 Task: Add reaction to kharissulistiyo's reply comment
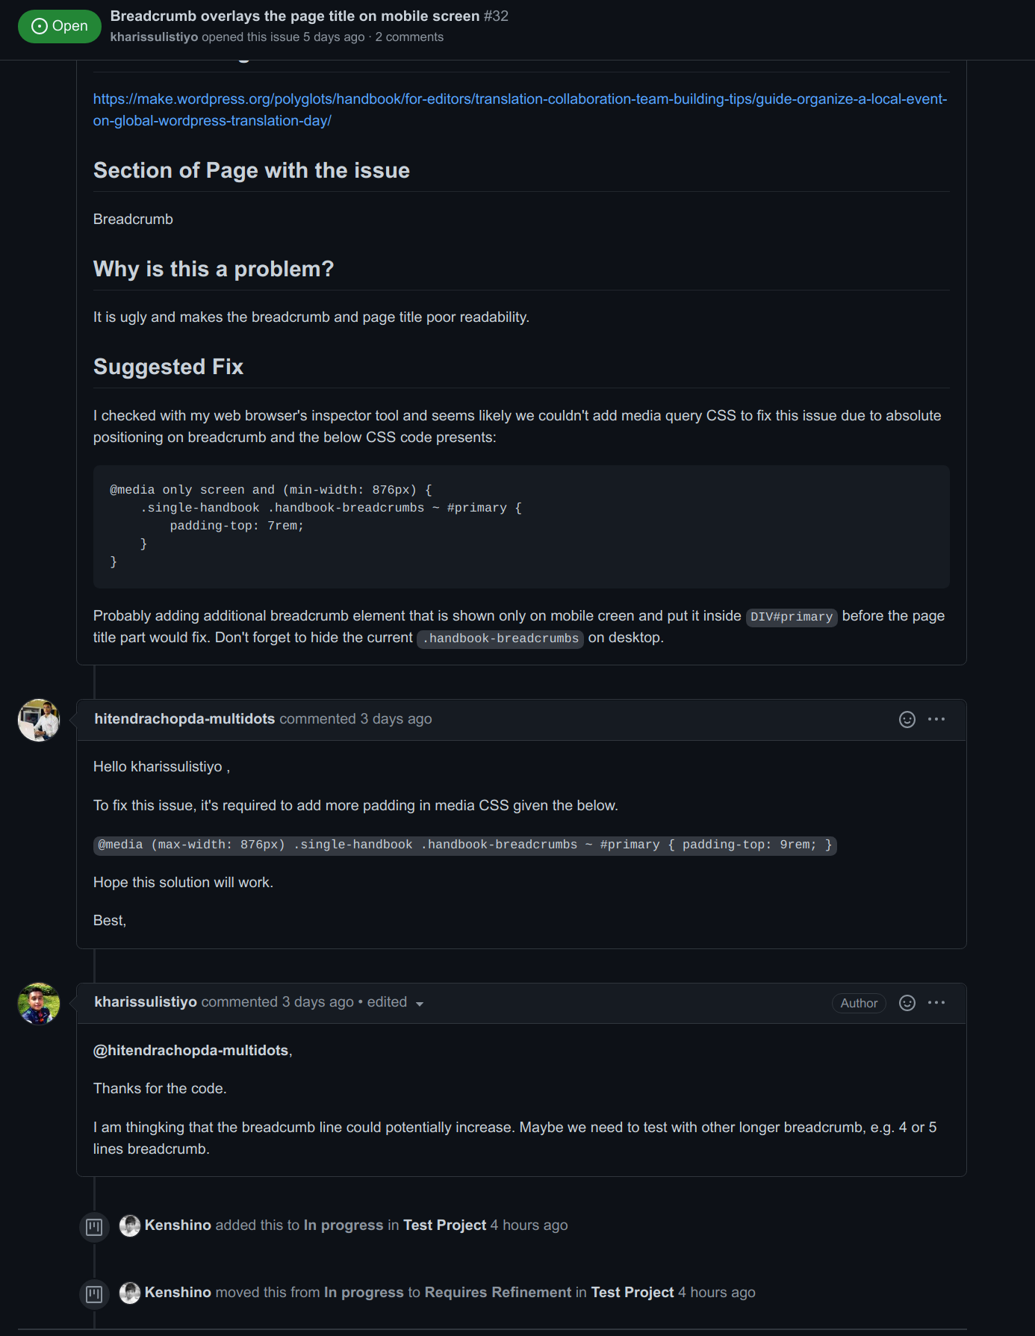click(907, 1003)
